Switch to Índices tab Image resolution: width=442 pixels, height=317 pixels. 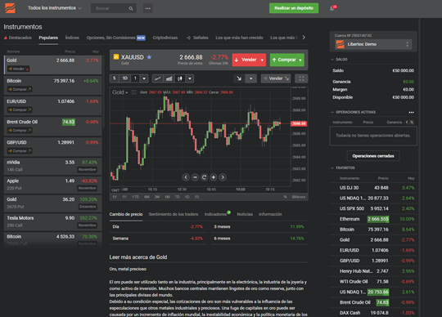point(72,38)
